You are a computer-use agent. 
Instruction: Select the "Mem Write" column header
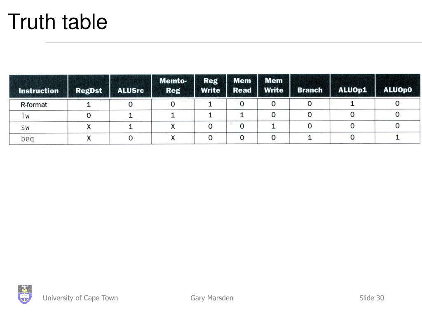tap(274, 86)
